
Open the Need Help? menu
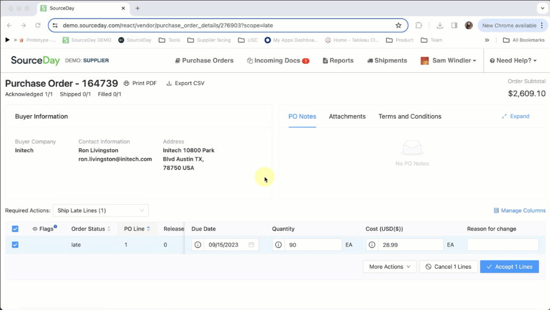coord(513,61)
